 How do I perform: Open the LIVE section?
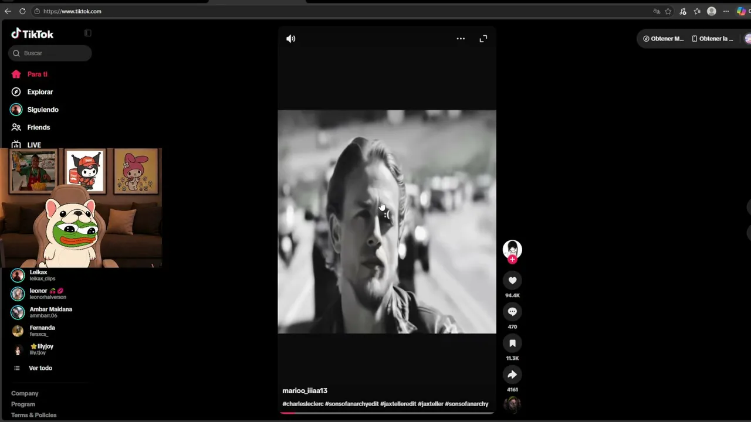[26, 144]
